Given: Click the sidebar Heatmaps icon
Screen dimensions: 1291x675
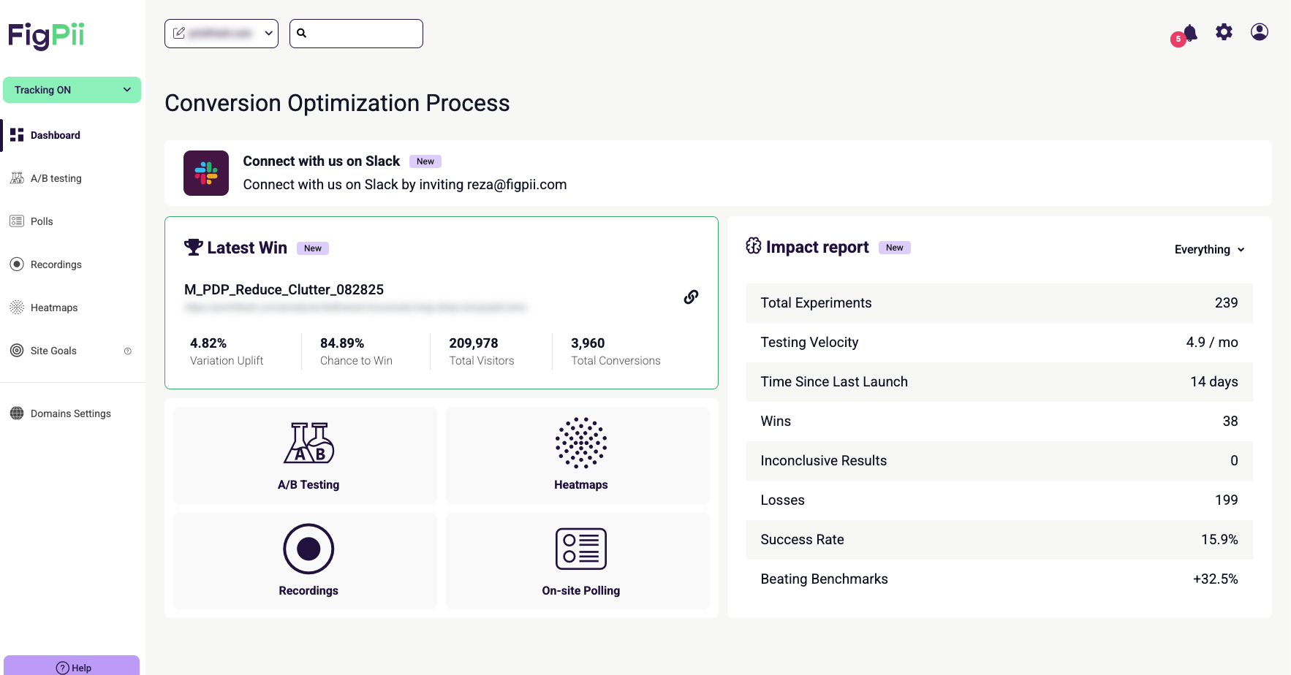Looking at the screenshot, I should click(x=17, y=308).
